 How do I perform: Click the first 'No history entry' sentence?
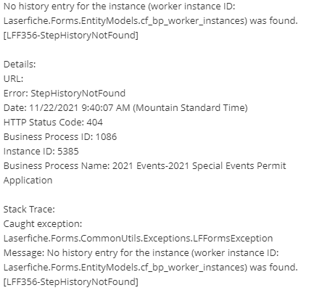coord(119,7)
